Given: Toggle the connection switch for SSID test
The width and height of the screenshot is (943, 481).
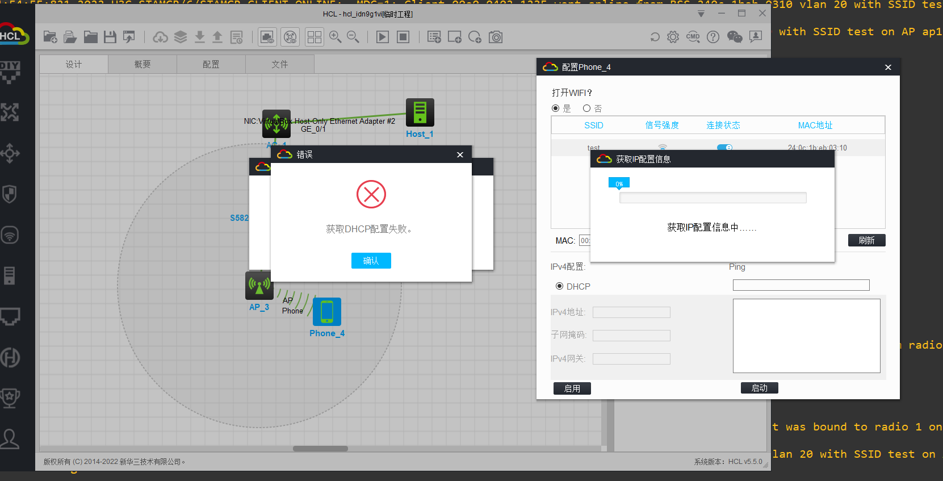Looking at the screenshot, I should point(724,148).
